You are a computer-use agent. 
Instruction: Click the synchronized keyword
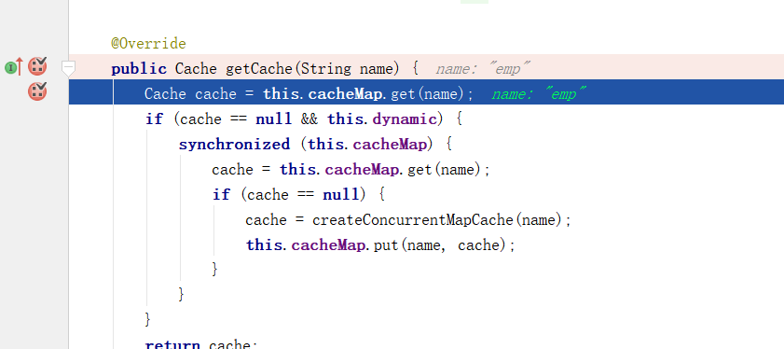coord(235,145)
